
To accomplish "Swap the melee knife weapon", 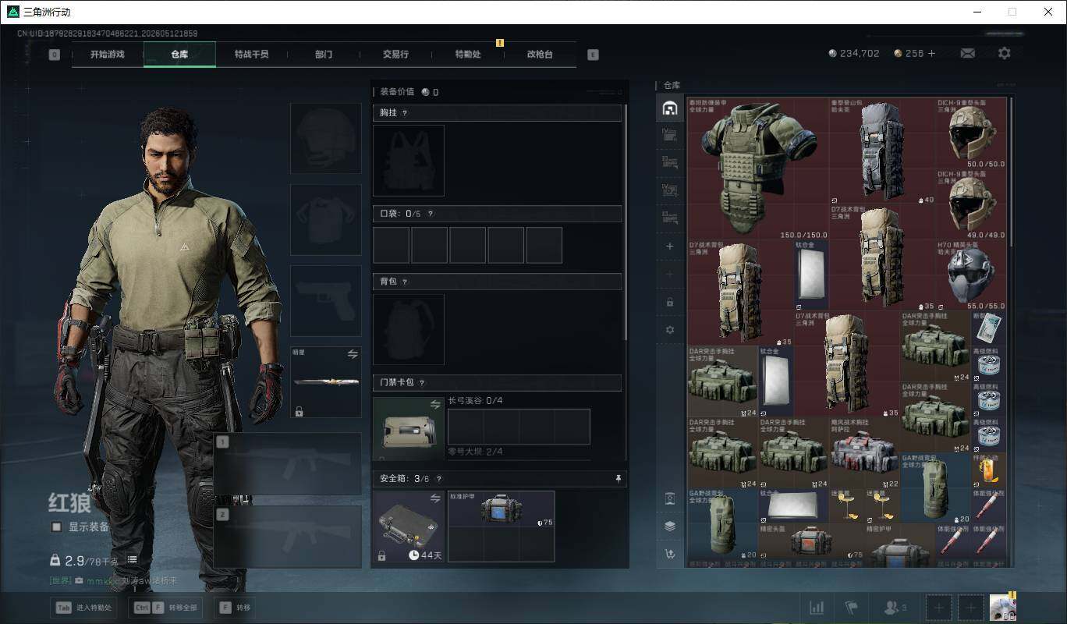I will click(x=353, y=354).
